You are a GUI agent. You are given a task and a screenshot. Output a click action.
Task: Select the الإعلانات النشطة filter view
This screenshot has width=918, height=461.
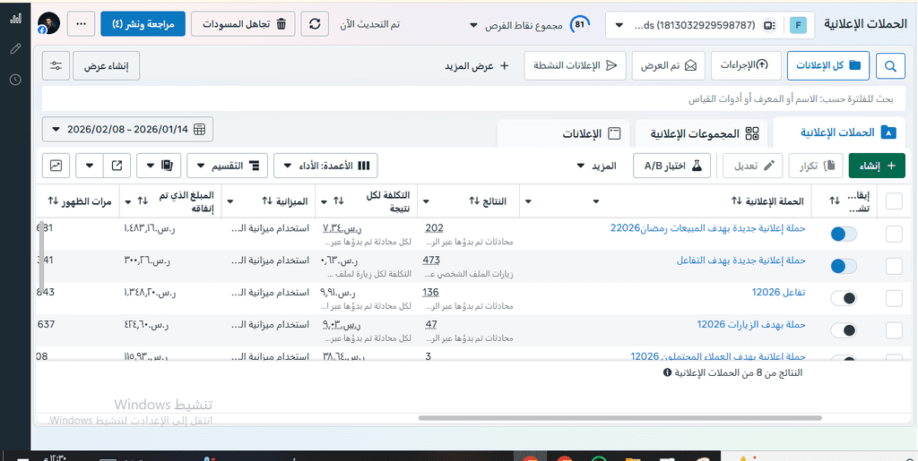coord(575,65)
